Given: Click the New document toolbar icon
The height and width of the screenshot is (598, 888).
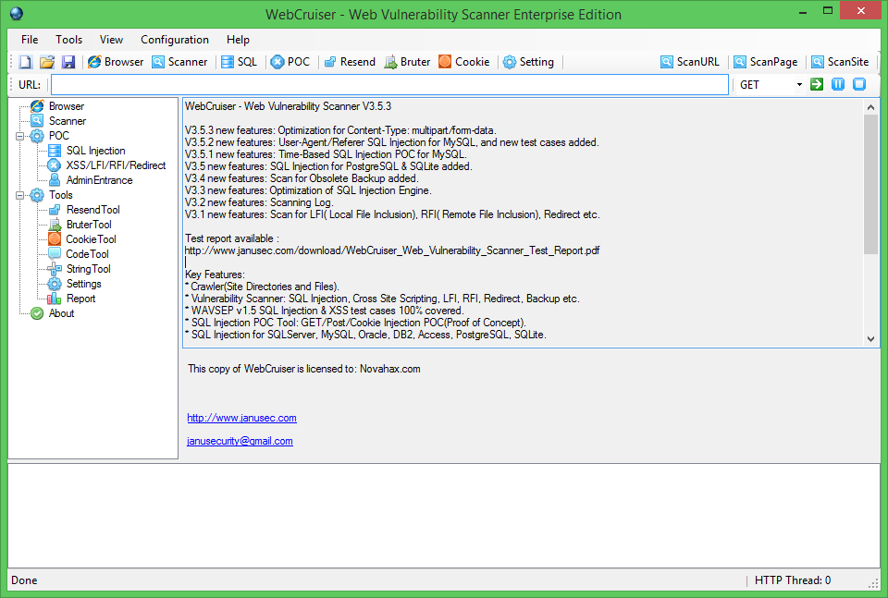Looking at the screenshot, I should coord(26,62).
